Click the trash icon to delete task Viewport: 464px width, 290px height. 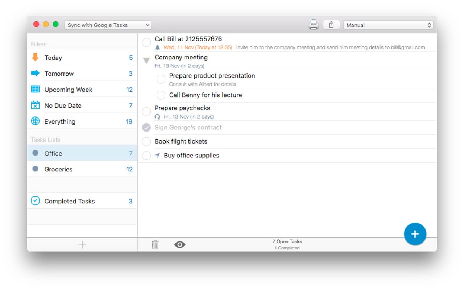tap(155, 245)
